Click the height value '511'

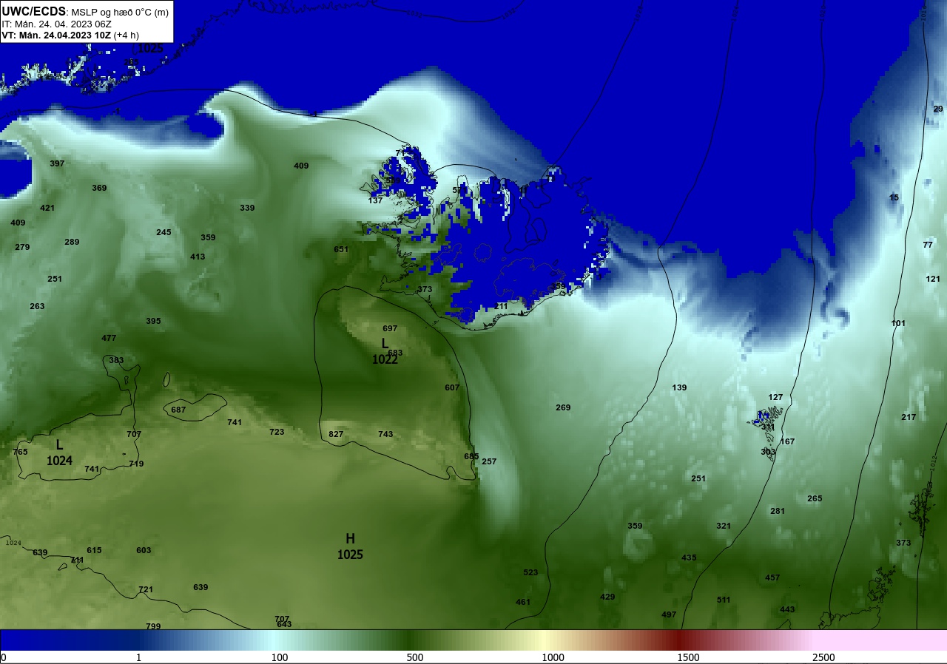click(724, 600)
